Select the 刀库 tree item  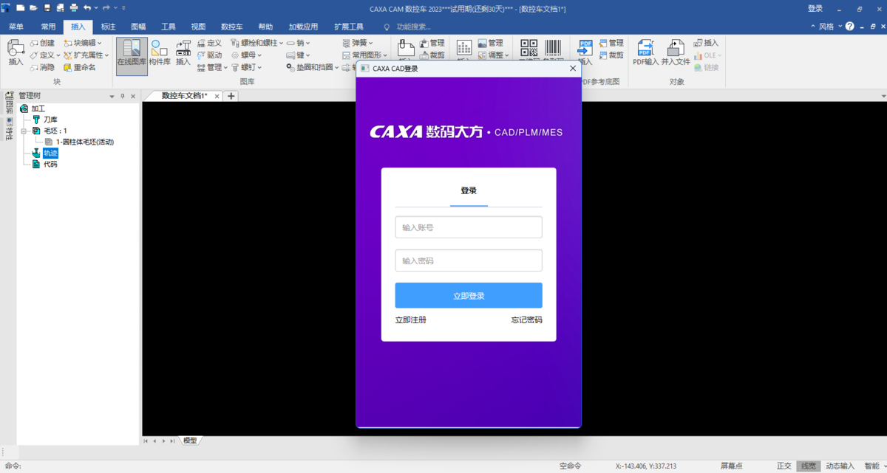pyautogui.click(x=50, y=120)
